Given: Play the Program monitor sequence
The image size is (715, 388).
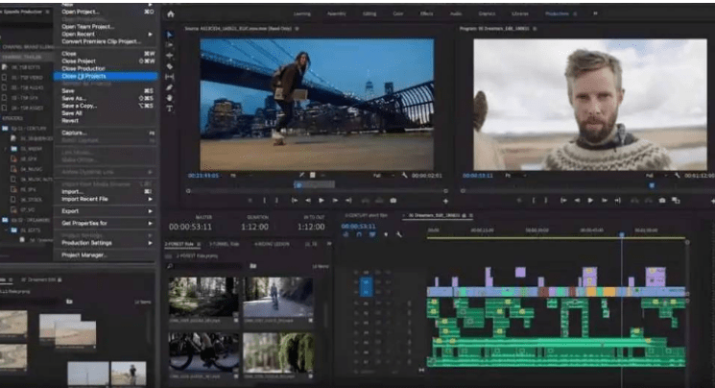Looking at the screenshot, I should coord(590,201).
